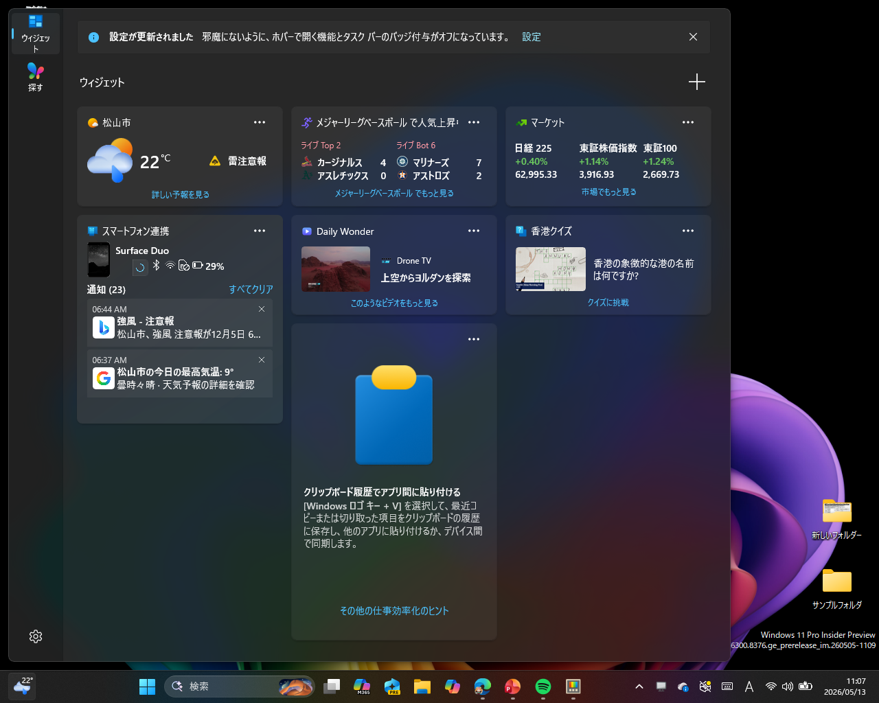Open メジャーリーグベースボール でもっと見る link

[x=394, y=194]
